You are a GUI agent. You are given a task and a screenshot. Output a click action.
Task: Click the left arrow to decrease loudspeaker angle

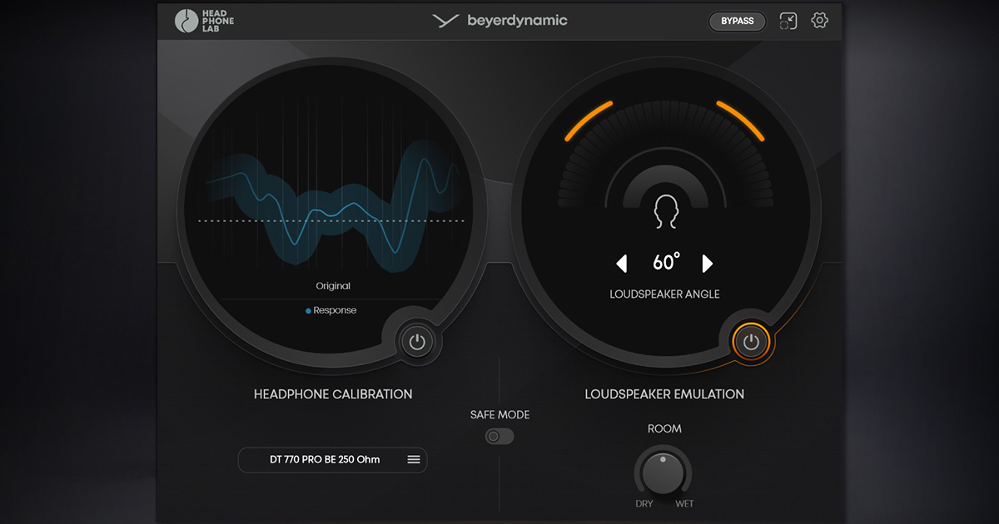coord(622,263)
